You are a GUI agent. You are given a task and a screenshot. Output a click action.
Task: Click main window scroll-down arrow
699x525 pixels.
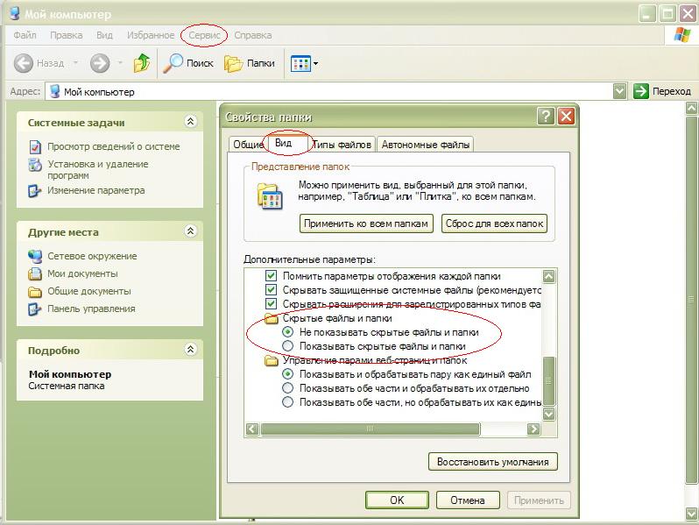click(x=691, y=513)
